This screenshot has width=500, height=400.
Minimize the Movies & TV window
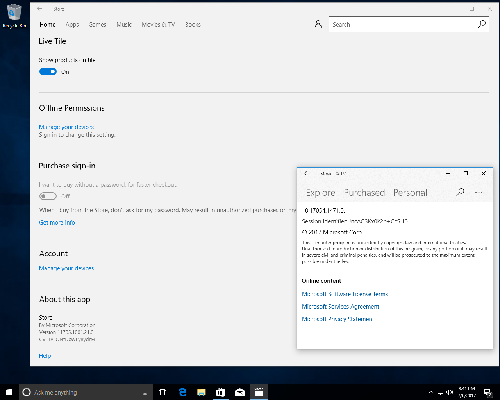click(448, 173)
